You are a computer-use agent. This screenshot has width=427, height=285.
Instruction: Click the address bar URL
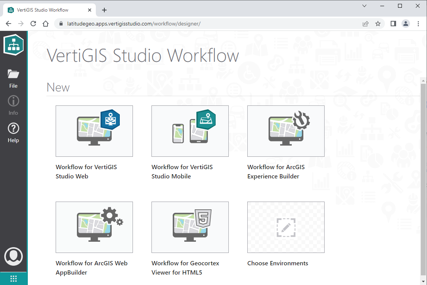click(x=155, y=23)
